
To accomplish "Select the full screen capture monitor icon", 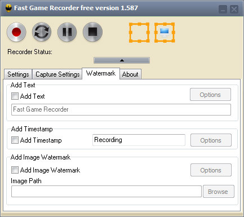I will pos(165,33).
